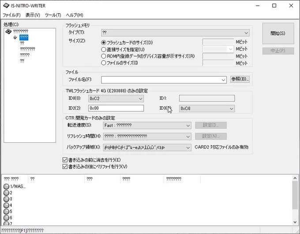Screen dimensions: 300x234
Task: Select device 2 status indicator
Action: (x=6, y=193)
